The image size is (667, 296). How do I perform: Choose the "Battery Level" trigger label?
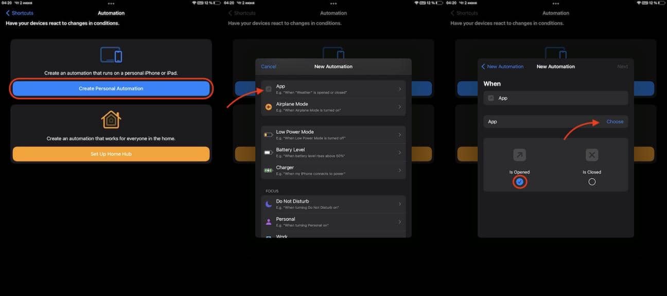pos(290,150)
